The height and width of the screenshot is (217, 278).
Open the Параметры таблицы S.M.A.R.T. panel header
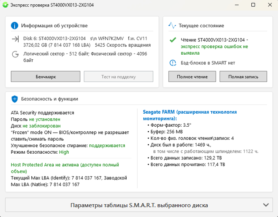click(139, 205)
